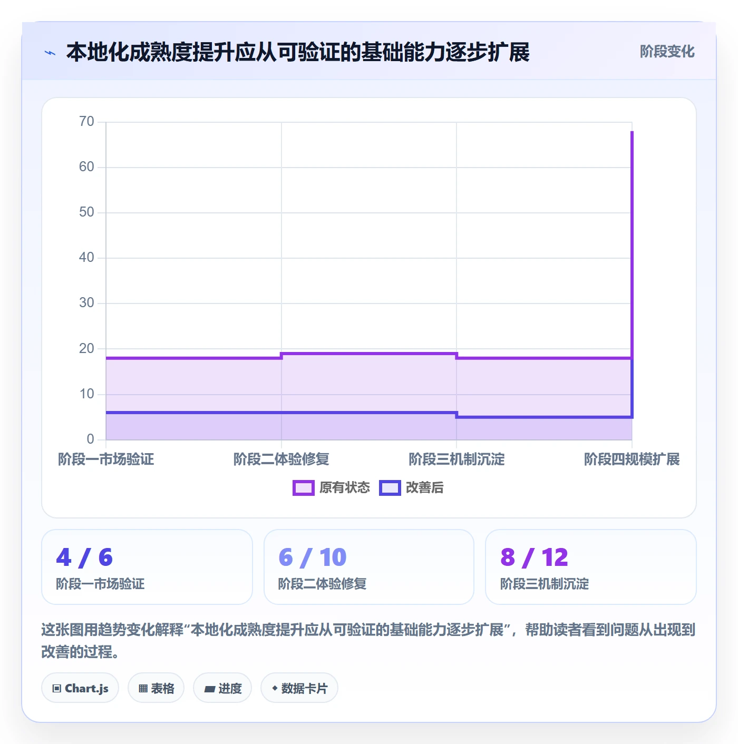Click the y-axis value 70
Screen dimensions: 738x744
(x=86, y=122)
